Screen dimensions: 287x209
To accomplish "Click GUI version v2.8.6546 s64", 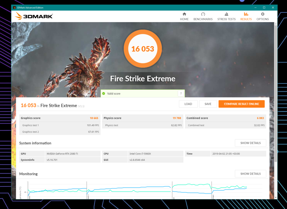I will pos(137,160).
